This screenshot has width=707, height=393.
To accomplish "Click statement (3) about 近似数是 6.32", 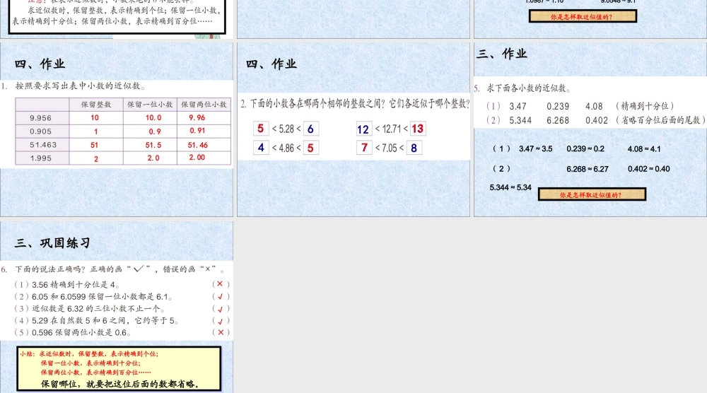I will coord(90,309).
